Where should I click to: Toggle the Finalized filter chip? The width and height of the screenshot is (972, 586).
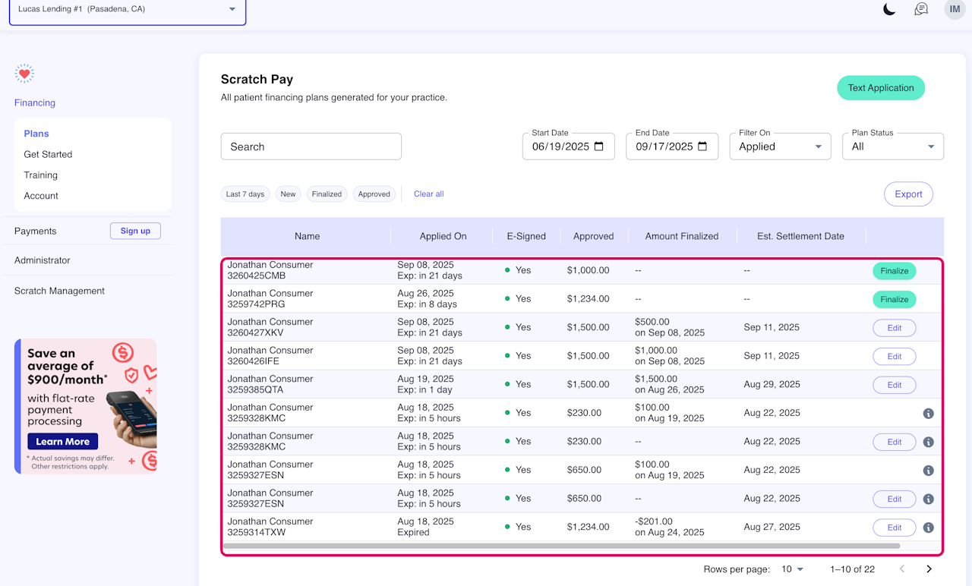point(327,194)
